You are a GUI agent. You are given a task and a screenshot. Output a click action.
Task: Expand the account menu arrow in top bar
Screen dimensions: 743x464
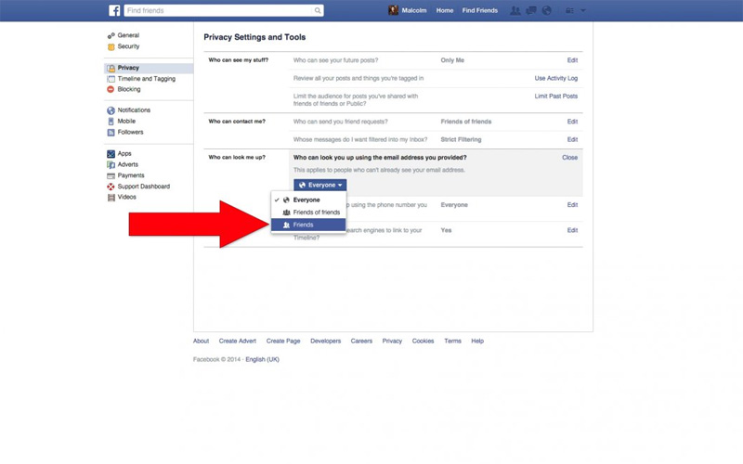tap(583, 11)
